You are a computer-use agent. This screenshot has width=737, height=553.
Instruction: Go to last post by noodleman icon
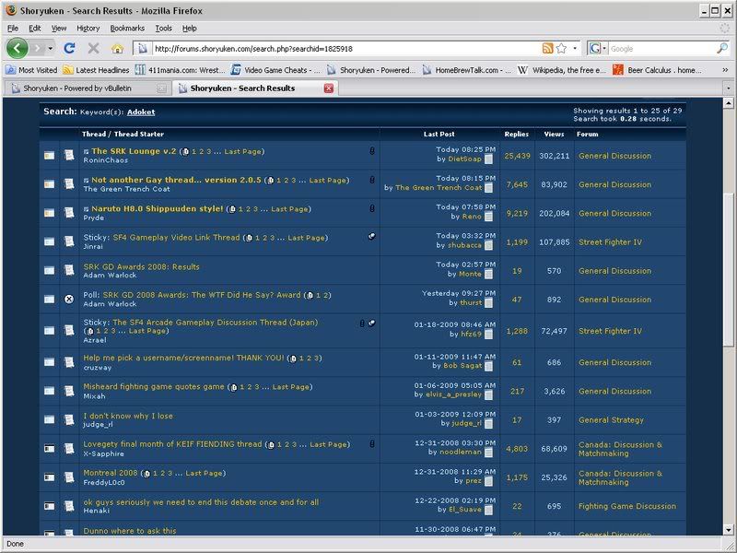click(x=489, y=453)
